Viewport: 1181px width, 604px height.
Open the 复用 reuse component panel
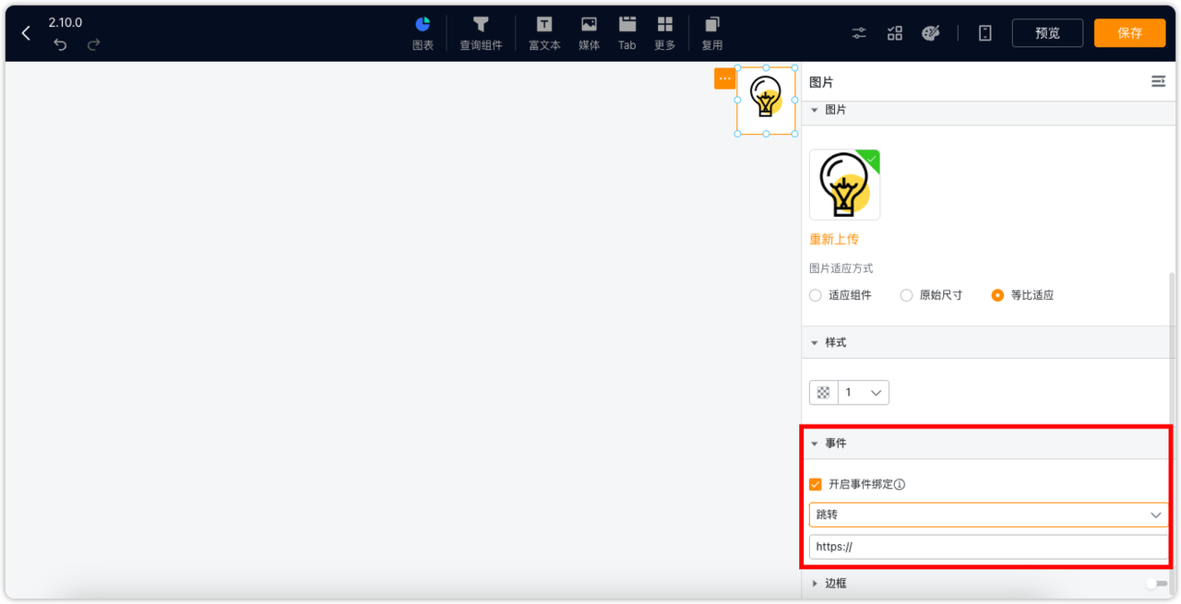[x=711, y=32]
